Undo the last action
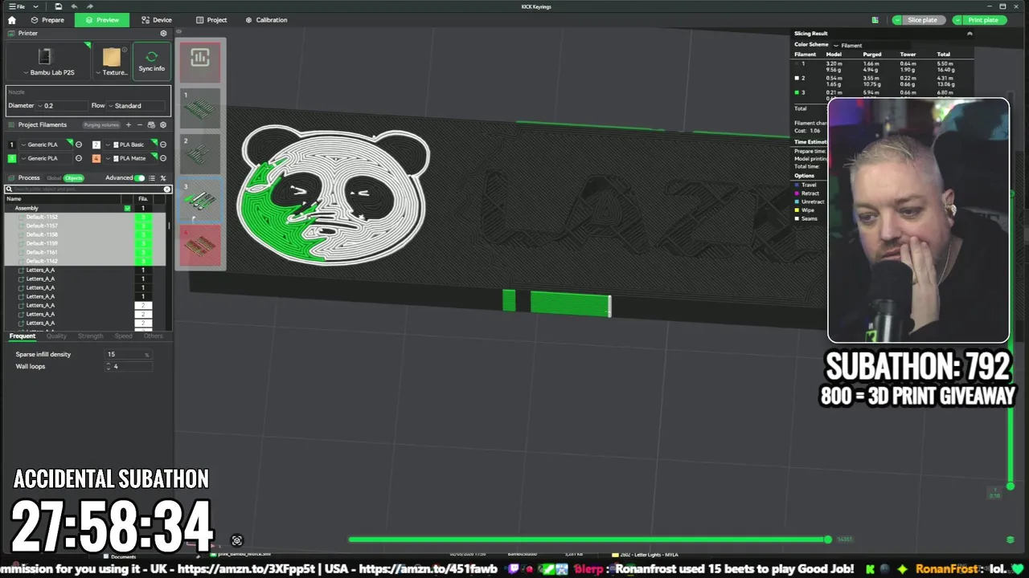This screenshot has height=578, width=1029. (x=75, y=6)
